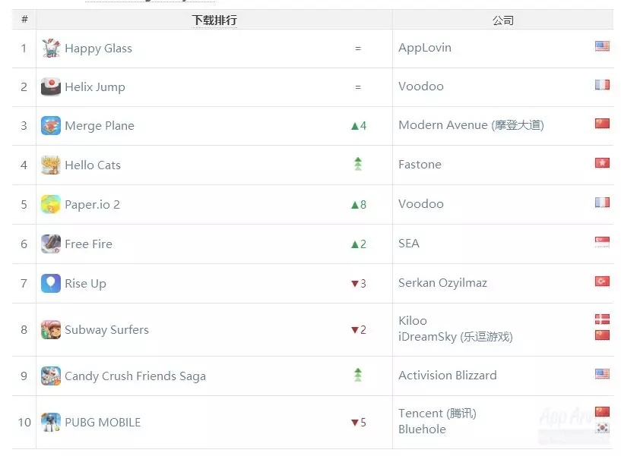
Task: Click the iDreamSky (乐逗游戏) link
Action: click(x=455, y=336)
